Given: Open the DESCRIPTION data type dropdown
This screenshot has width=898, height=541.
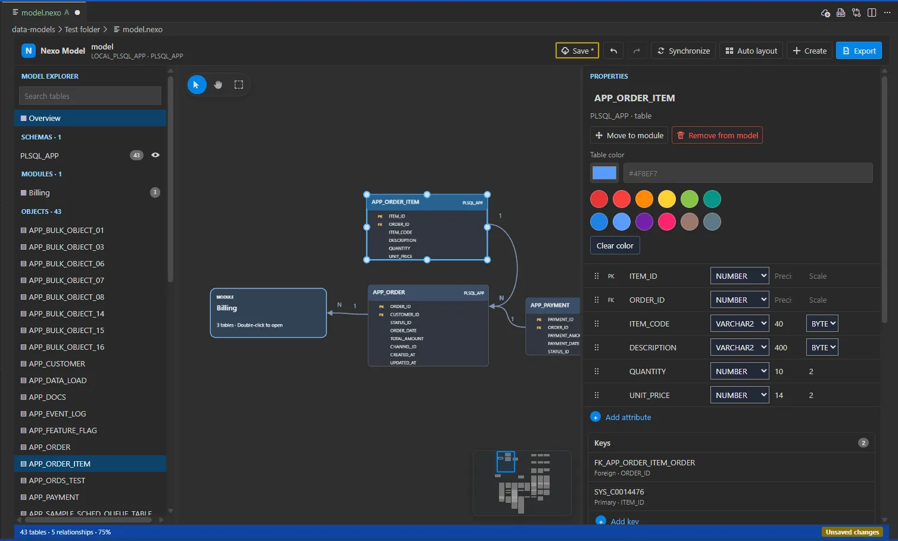Looking at the screenshot, I should [x=740, y=347].
